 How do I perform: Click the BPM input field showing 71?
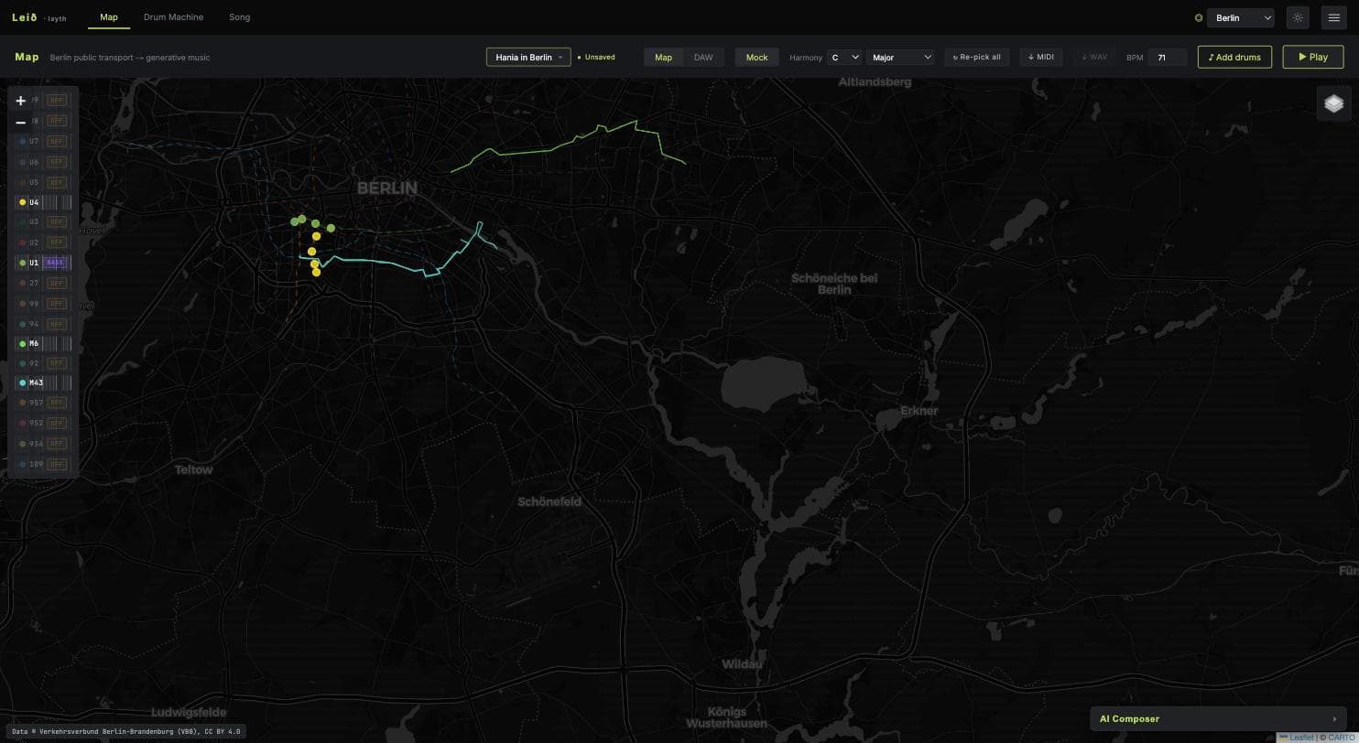click(1167, 57)
